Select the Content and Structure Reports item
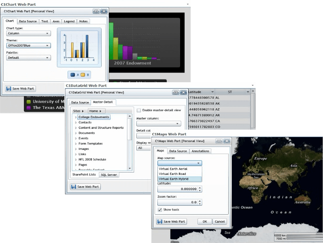 pyautogui.click(x=101, y=128)
